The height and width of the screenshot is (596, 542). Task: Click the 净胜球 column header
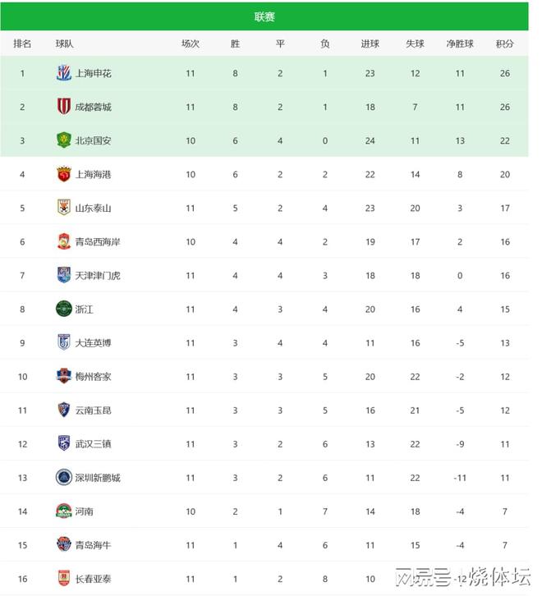pos(460,44)
